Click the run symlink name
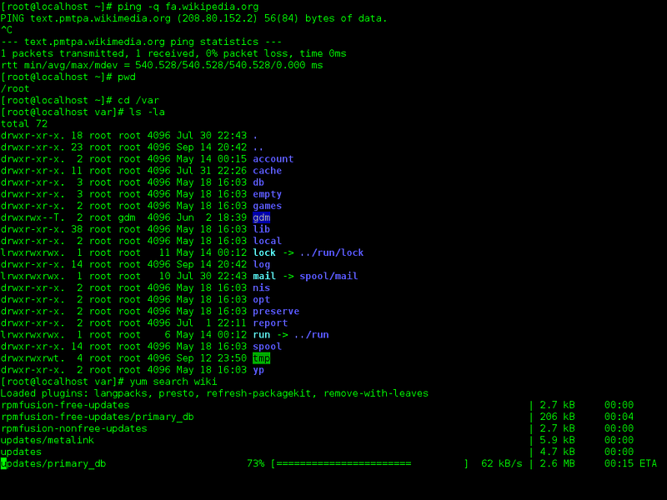Image resolution: width=667 pixels, height=500 pixels. click(261, 335)
